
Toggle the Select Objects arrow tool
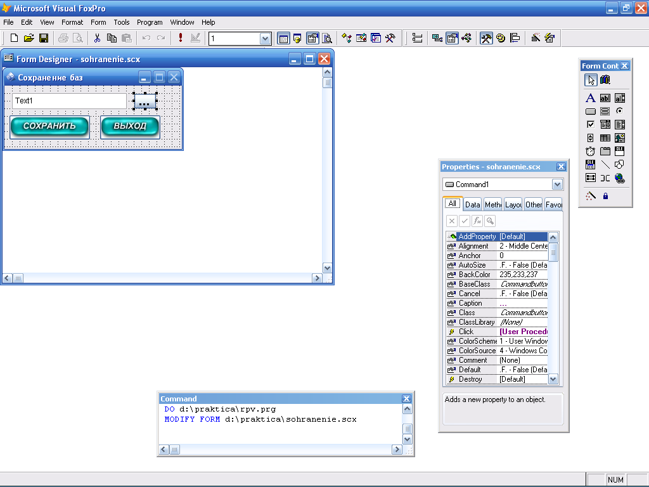coord(590,79)
